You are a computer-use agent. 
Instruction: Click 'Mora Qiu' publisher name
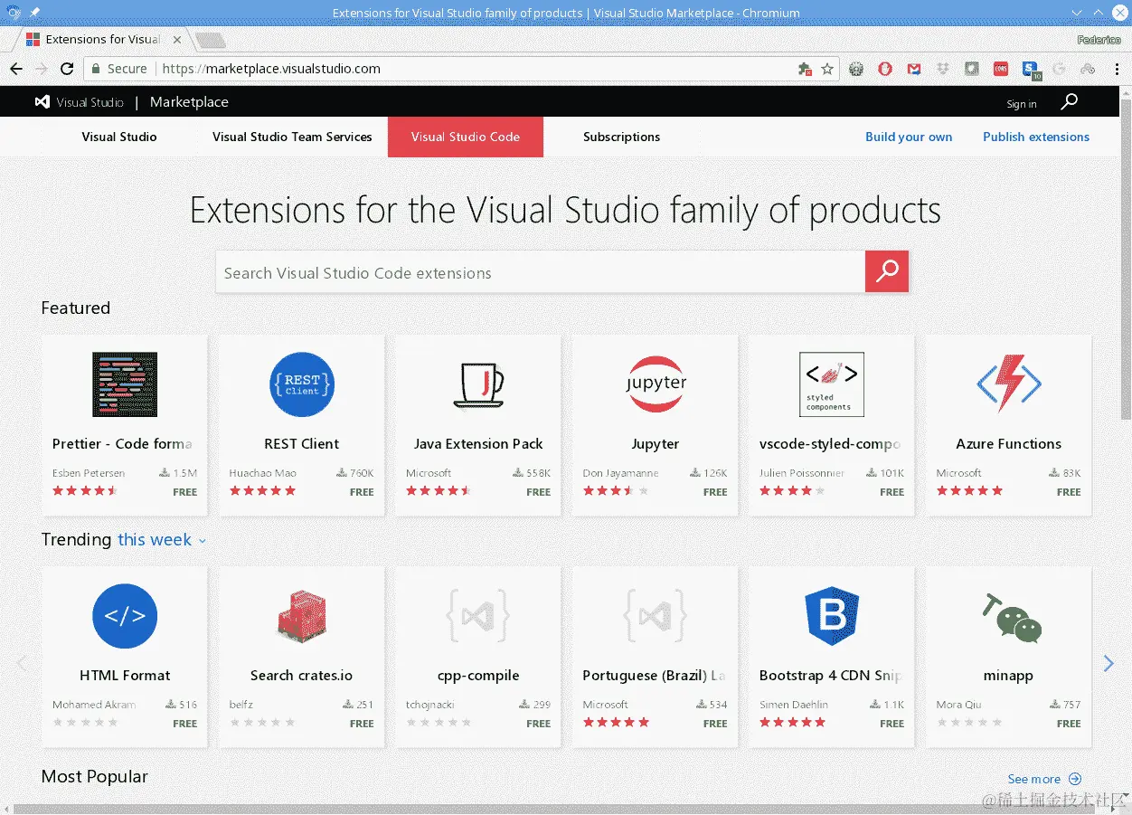pos(959,705)
